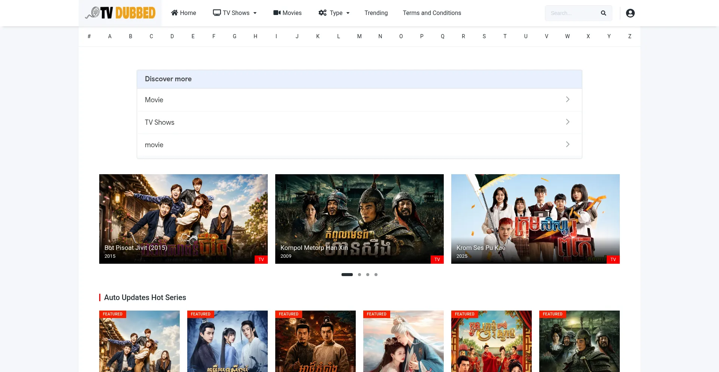This screenshot has height=372, width=719.
Task: Open the lowercase movie discover row
Action: click(359, 145)
